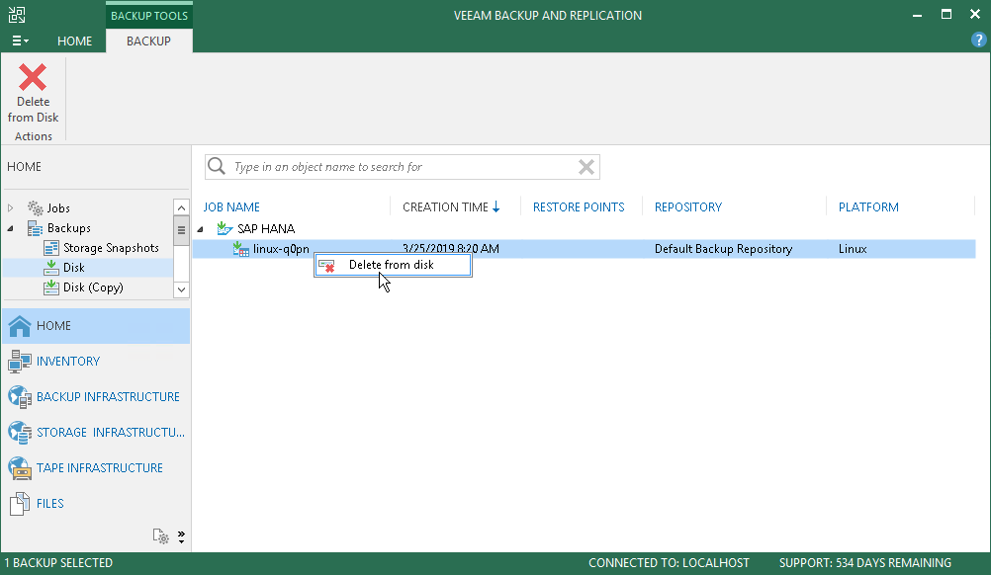This screenshot has width=991, height=575.
Task: Open the STORAGE INFRASTRUCTURE view
Action: (x=96, y=433)
